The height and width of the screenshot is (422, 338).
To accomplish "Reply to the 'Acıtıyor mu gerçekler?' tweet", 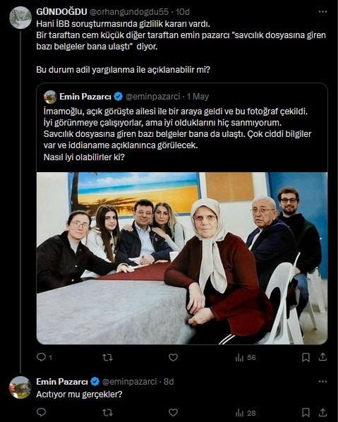I will [x=41, y=412].
